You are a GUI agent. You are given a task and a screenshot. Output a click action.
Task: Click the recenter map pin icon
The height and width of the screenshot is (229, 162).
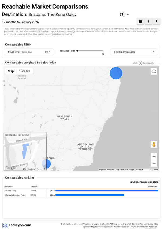click(140, 63)
